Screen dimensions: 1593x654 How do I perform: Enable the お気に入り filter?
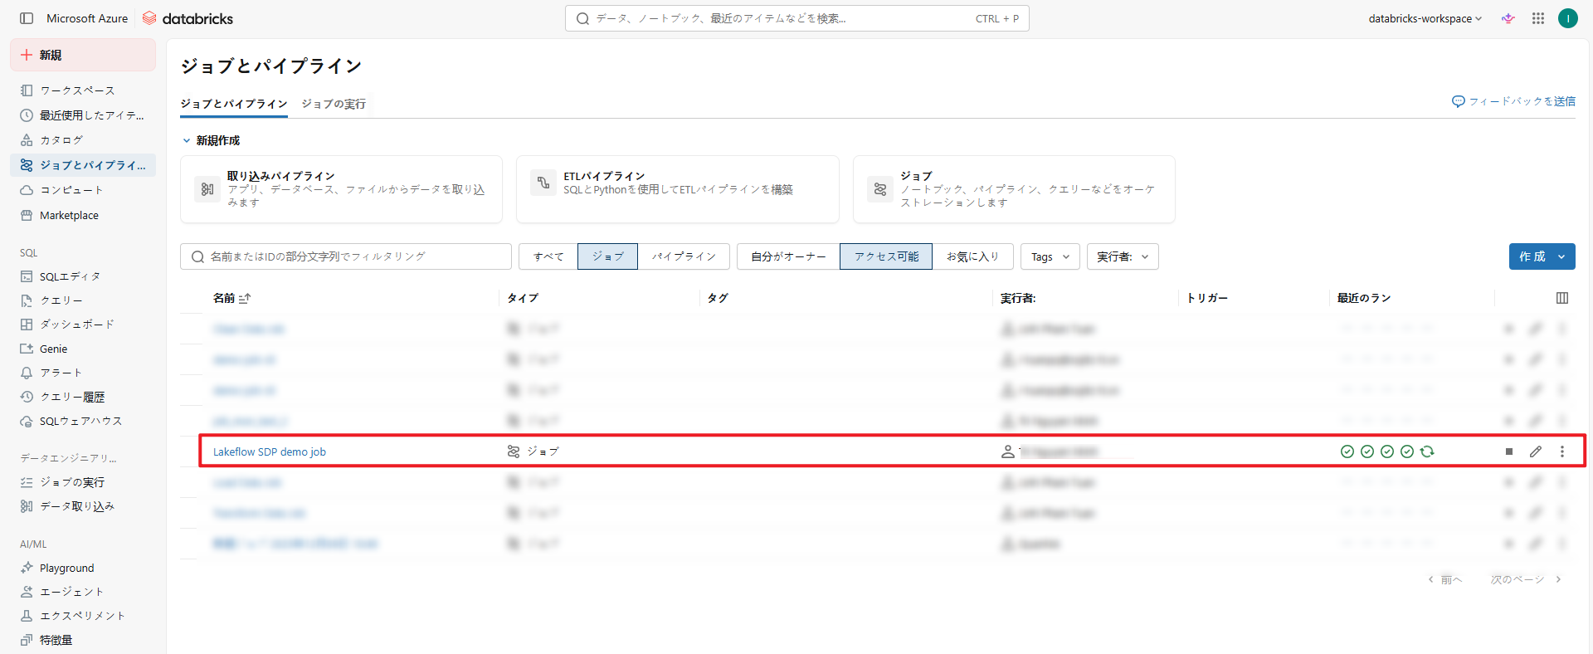click(972, 256)
